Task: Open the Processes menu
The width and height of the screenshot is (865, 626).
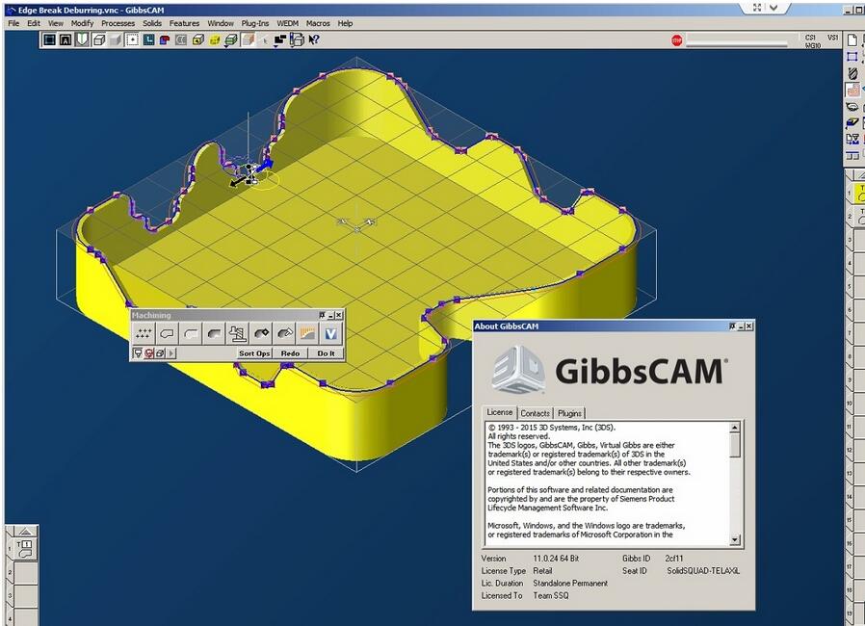Action: pos(118,23)
